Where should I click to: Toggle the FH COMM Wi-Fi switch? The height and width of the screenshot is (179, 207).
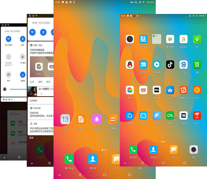coord(9,39)
